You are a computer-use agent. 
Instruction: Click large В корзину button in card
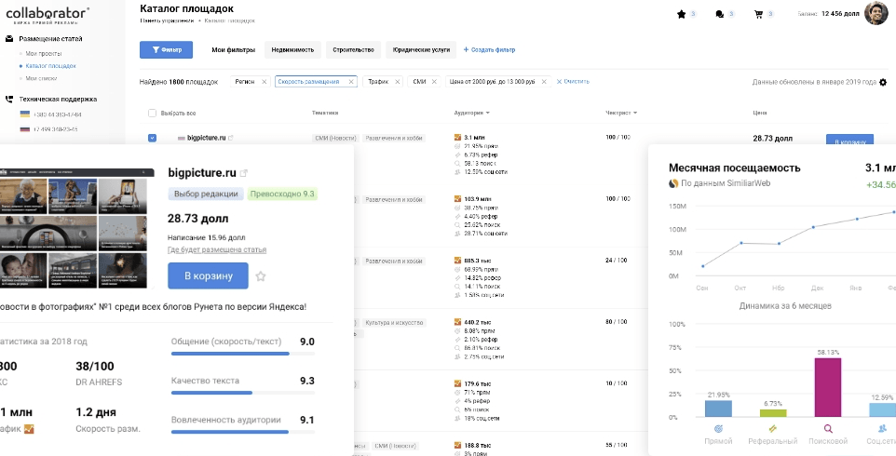coord(208,275)
